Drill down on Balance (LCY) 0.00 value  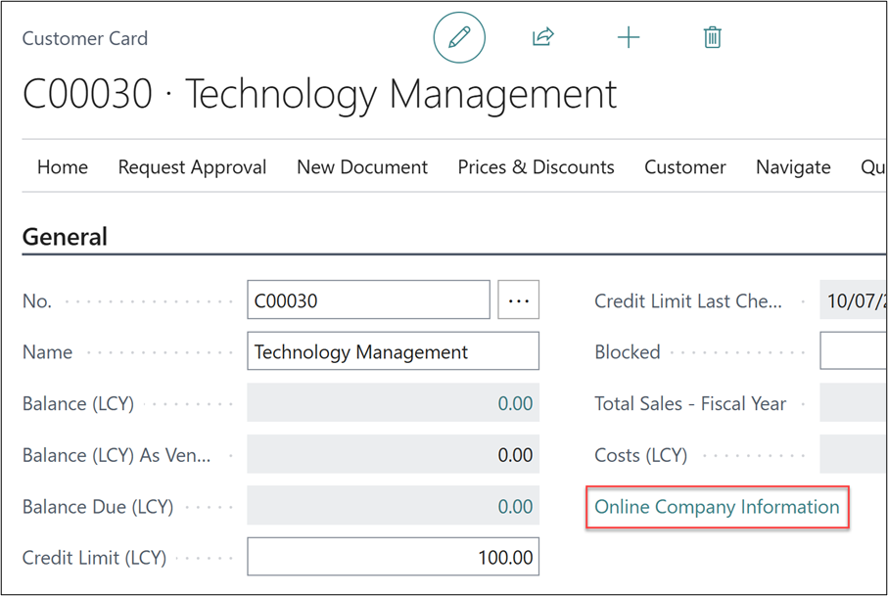coord(515,403)
